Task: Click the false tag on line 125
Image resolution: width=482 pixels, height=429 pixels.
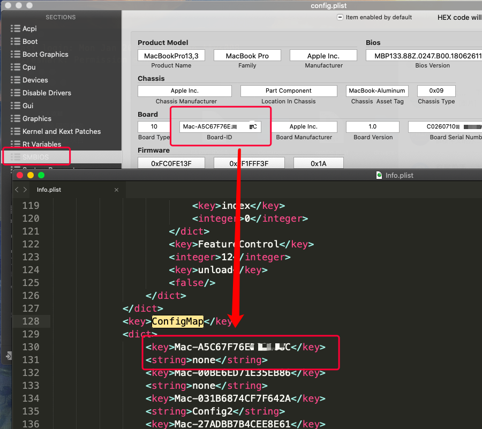Action: [x=192, y=283]
